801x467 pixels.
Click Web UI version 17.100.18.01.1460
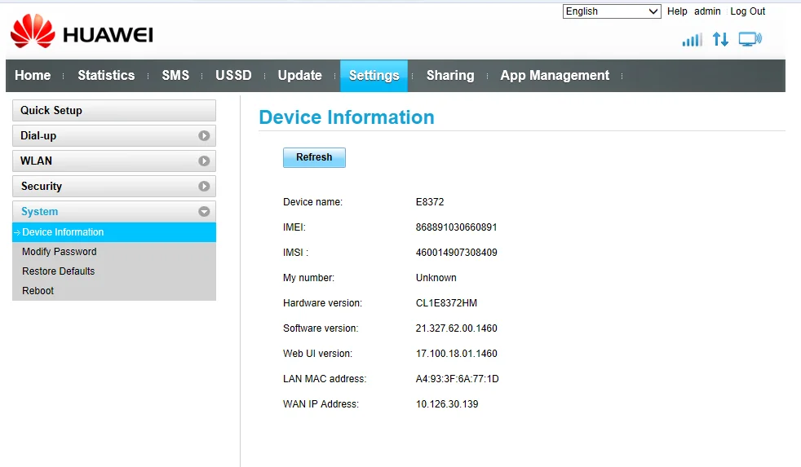coord(456,353)
